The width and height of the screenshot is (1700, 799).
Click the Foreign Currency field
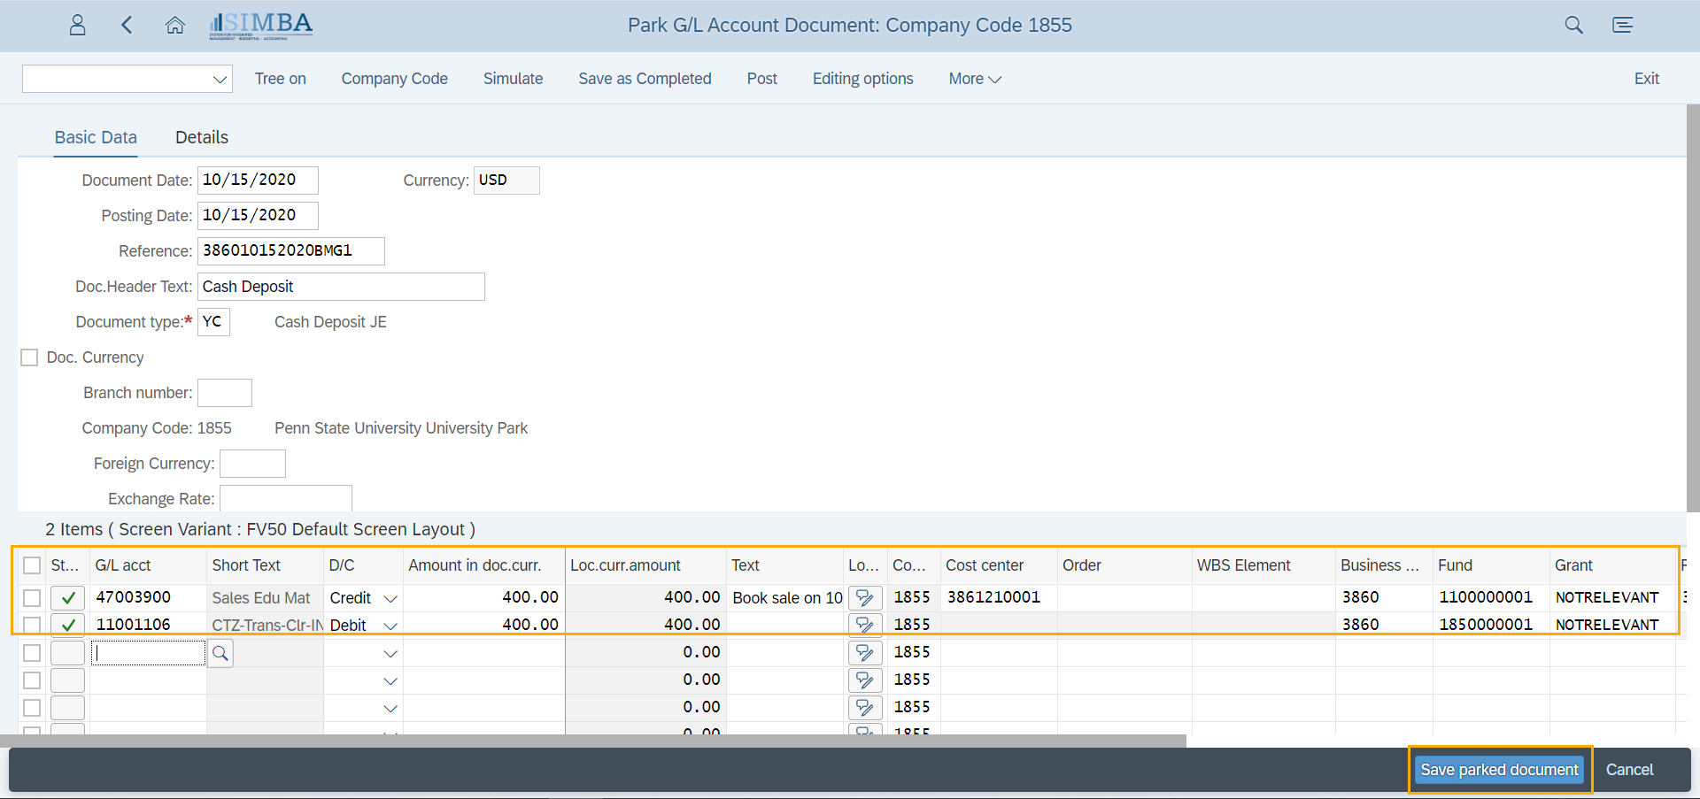pyautogui.click(x=252, y=464)
